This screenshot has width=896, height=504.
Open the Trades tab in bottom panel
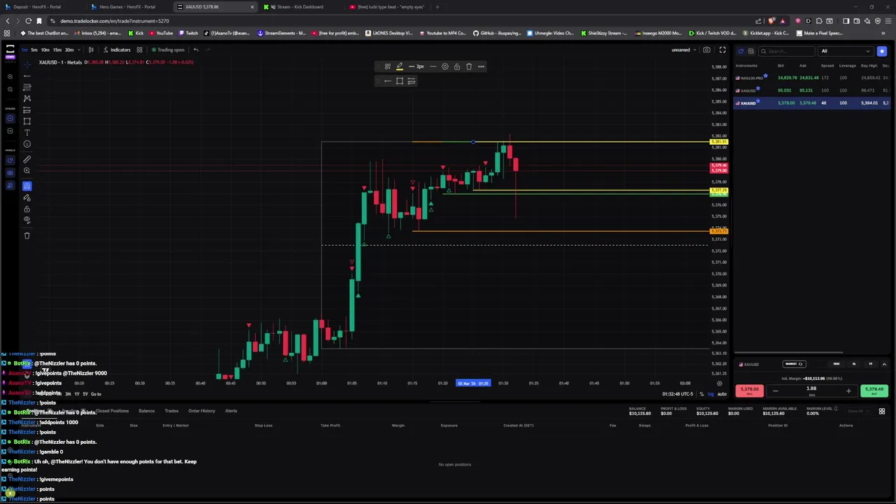171,411
